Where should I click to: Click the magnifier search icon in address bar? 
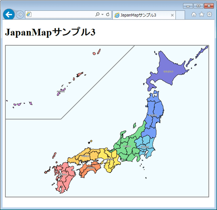pos(98,14)
